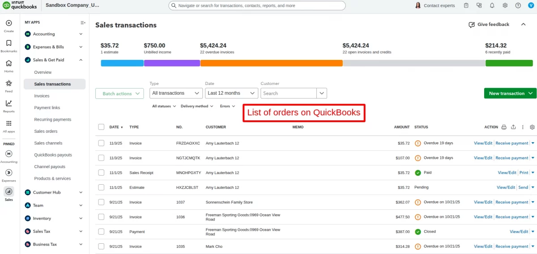
Task: Click Print for Sales Receipt MNOHPGXTY
Action: click(524, 173)
